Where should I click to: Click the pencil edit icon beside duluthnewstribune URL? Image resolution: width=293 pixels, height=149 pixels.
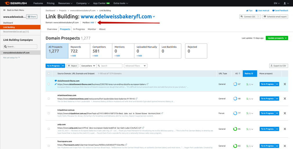(x=56, y=84)
